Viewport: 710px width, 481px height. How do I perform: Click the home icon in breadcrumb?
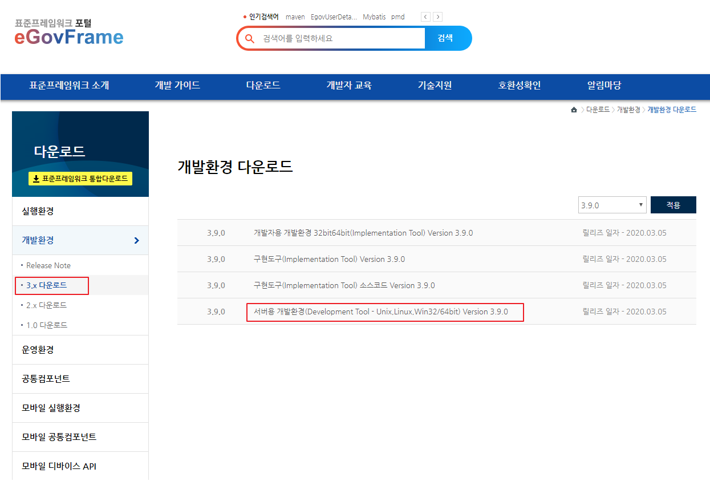click(574, 110)
